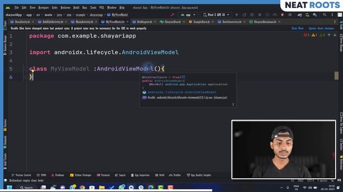Image resolution: width=343 pixels, height=192 pixels.
Task: Click the red error indicator in editor
Action: [x=306, y=35]
